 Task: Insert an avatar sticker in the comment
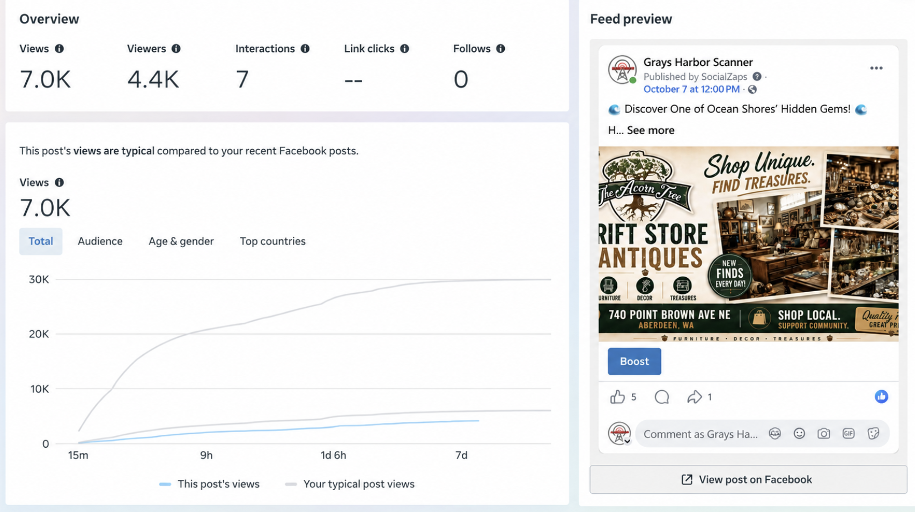[x=774, y=434]
